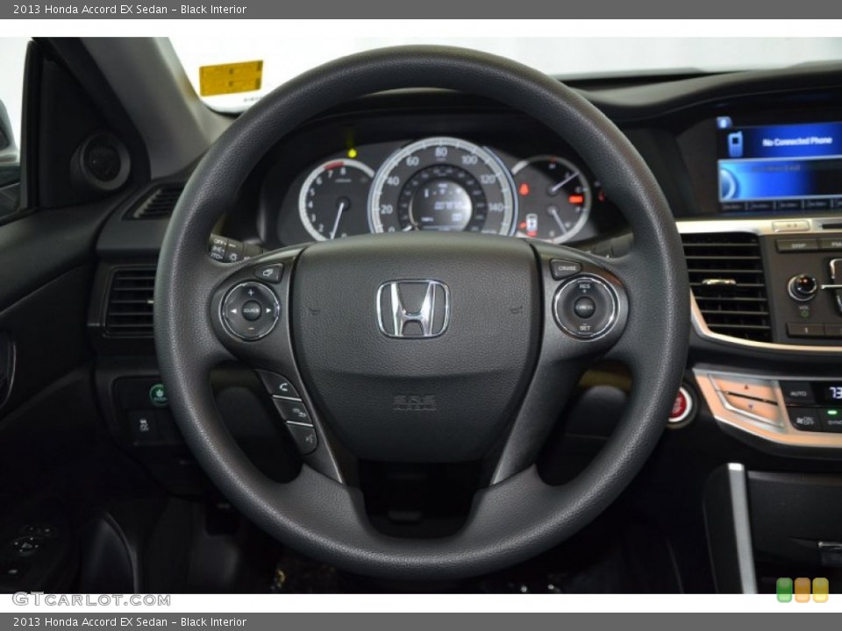Click SET minus on cruise pad

pyautogui.click(x=585, y=327)
